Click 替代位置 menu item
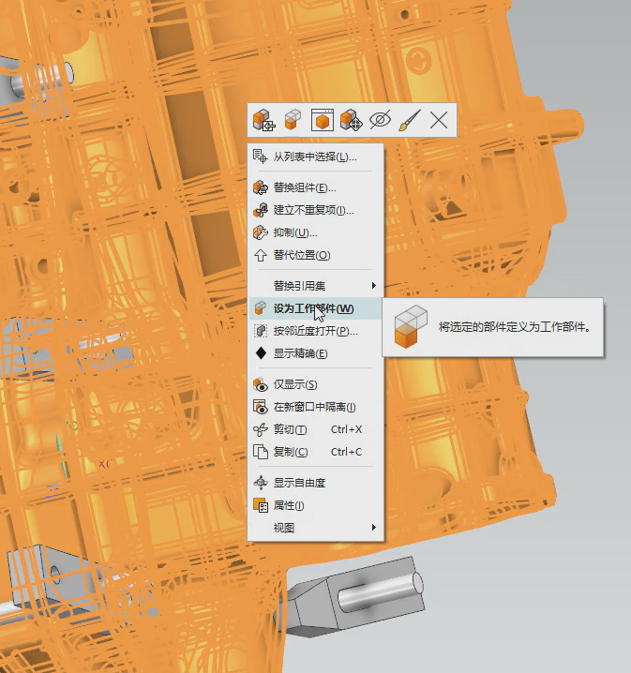This screenshot has width=631, height=673. pyautogui.click(x=301, y=255)
